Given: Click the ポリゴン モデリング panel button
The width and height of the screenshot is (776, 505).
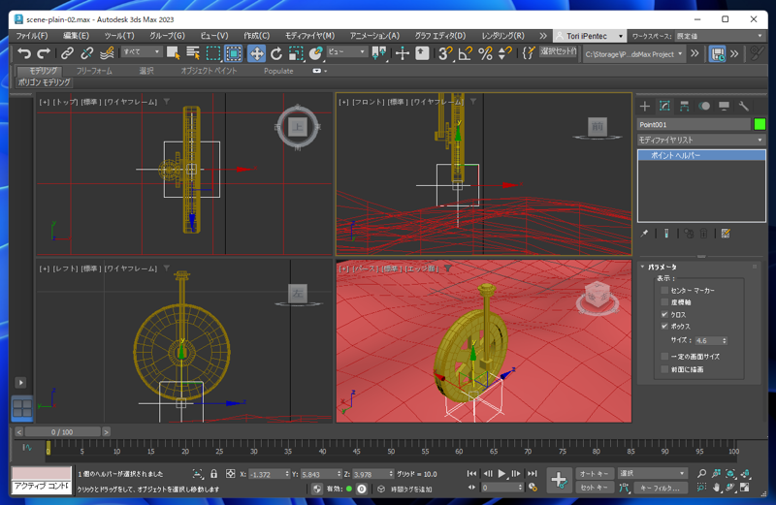Looking at the screenshot, I should click(44, 82).
